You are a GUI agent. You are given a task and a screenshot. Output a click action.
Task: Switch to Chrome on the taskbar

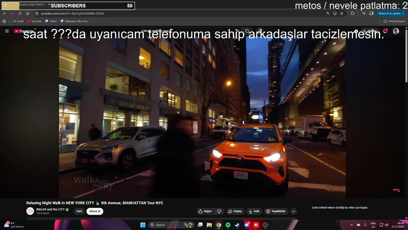coord(218,225)
